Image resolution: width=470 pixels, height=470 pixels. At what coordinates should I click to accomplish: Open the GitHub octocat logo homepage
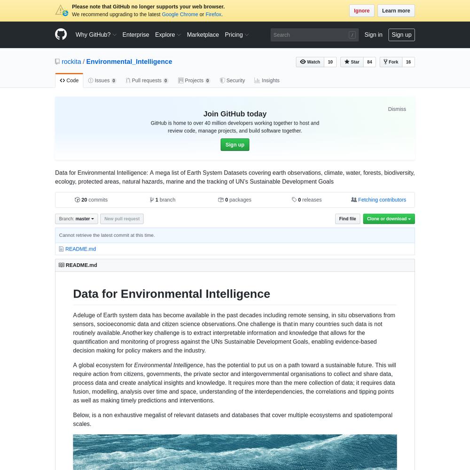(x=61, y=34)
